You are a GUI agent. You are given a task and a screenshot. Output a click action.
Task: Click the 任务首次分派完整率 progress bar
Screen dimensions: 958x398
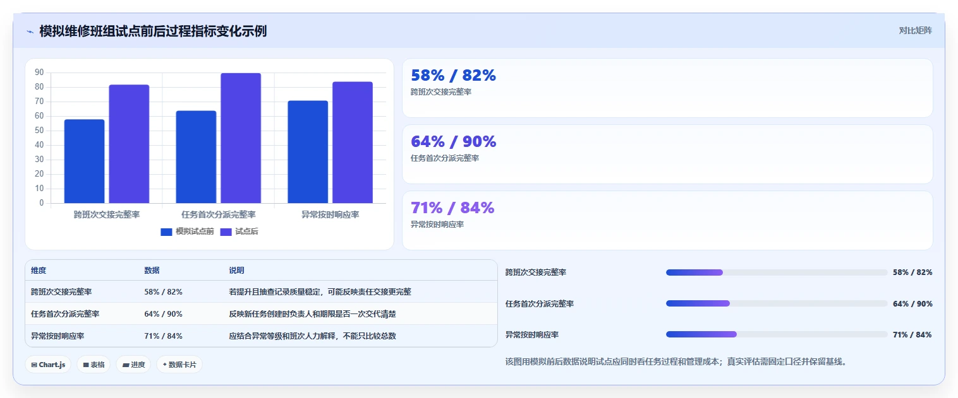pos(777,303)
